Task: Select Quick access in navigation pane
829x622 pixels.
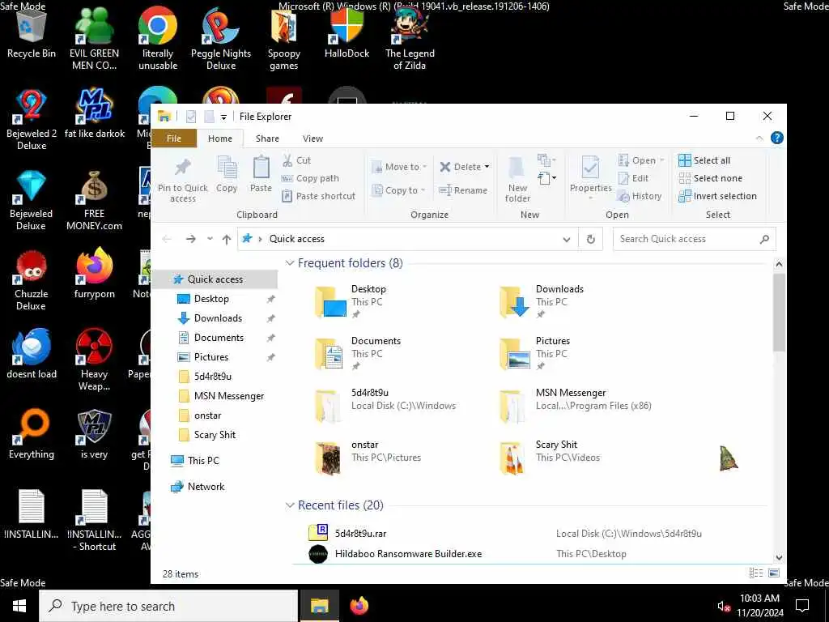Action: click(x=215, y=279)
